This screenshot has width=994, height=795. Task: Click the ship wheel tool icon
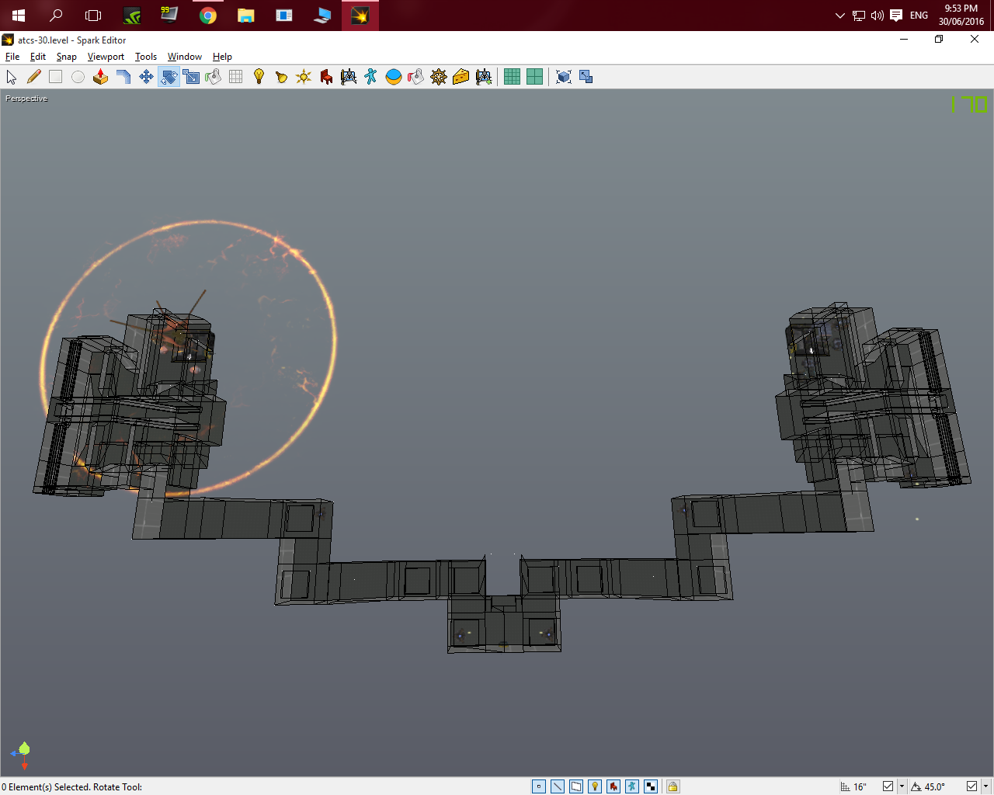[x=439, y=77]
